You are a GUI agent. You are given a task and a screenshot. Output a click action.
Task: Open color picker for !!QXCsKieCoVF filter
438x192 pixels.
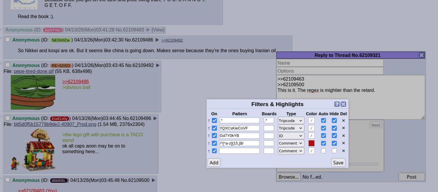312,128
